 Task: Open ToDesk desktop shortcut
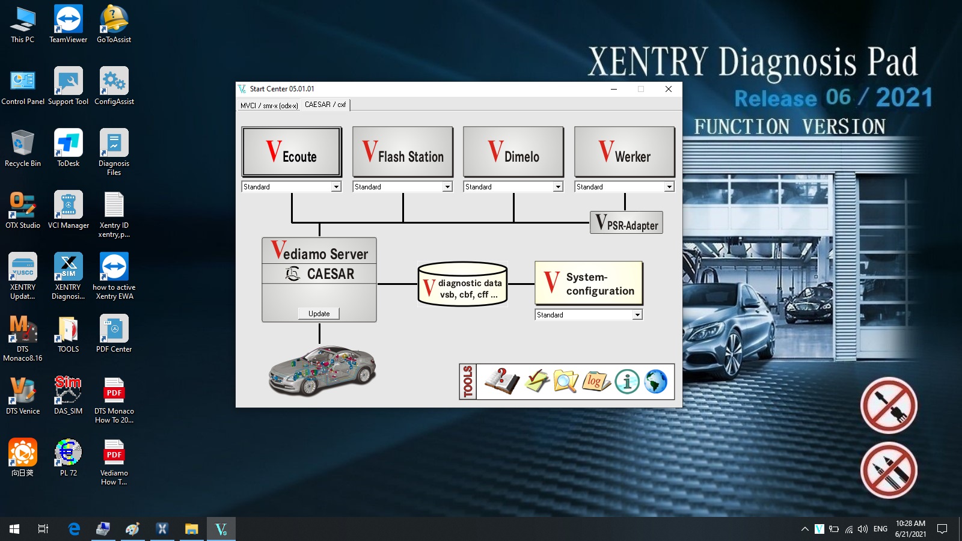click(x=69, y=148)
